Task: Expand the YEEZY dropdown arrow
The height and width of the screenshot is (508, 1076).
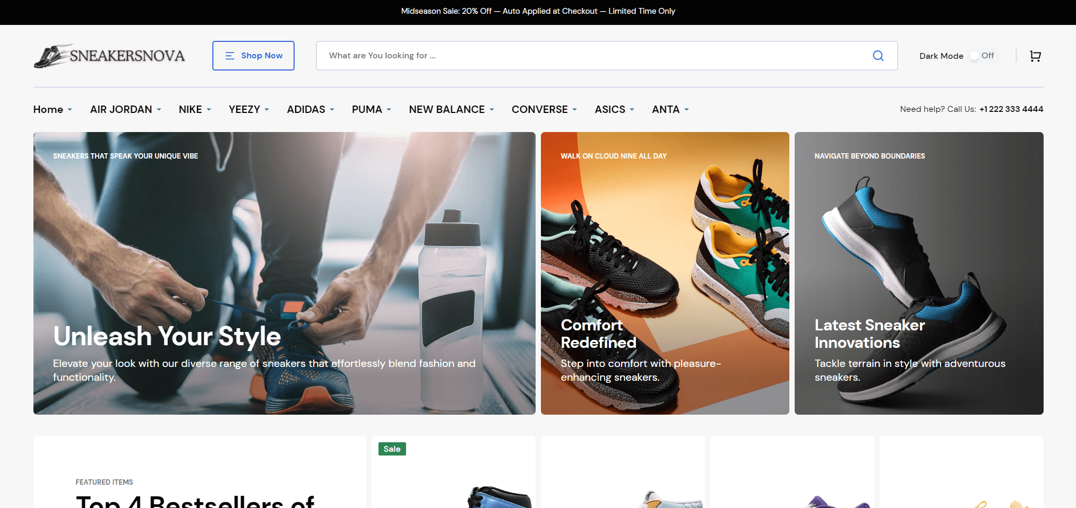Action: [x=266, y=110]
